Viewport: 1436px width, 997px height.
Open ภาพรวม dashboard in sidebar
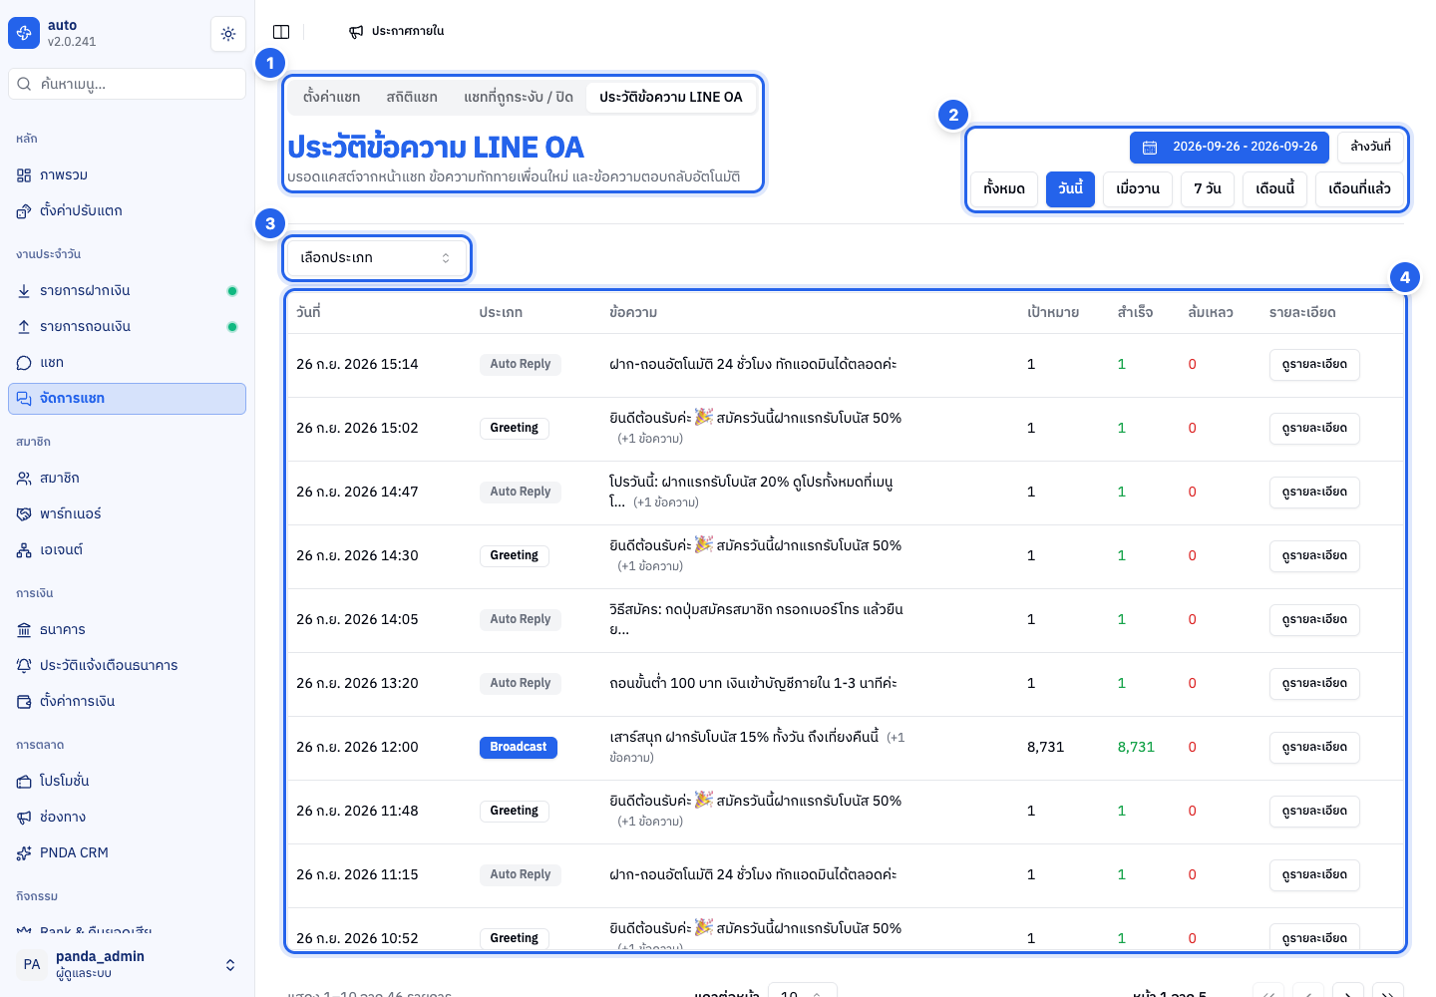127,174
